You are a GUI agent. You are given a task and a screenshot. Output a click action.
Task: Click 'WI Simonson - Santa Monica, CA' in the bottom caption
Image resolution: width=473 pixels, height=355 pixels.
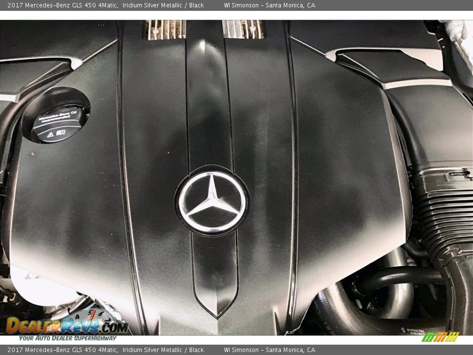(x=270, y=350)
